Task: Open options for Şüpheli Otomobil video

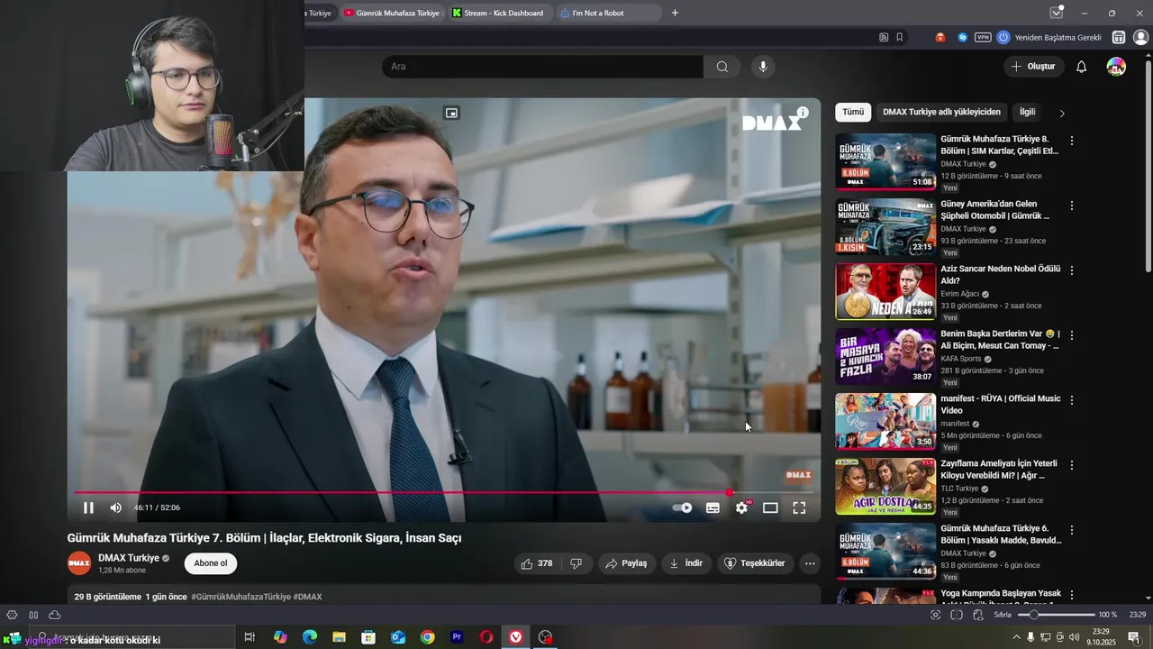Action: click(1072, 206)
